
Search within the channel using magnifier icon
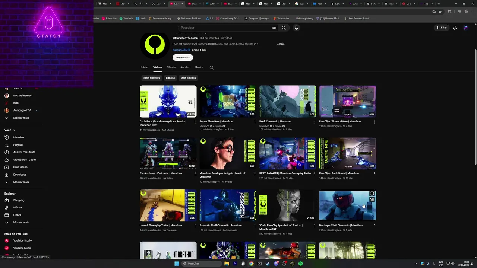pos(212,68)
